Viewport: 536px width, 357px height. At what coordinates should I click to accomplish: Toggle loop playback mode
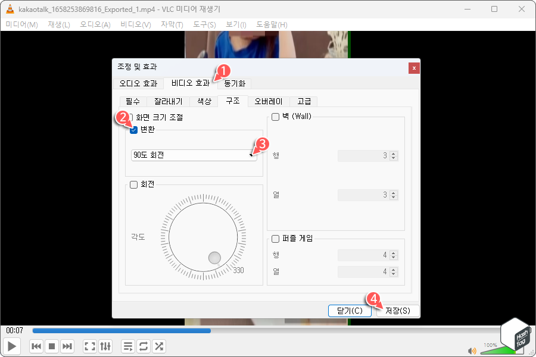[143, 346]
